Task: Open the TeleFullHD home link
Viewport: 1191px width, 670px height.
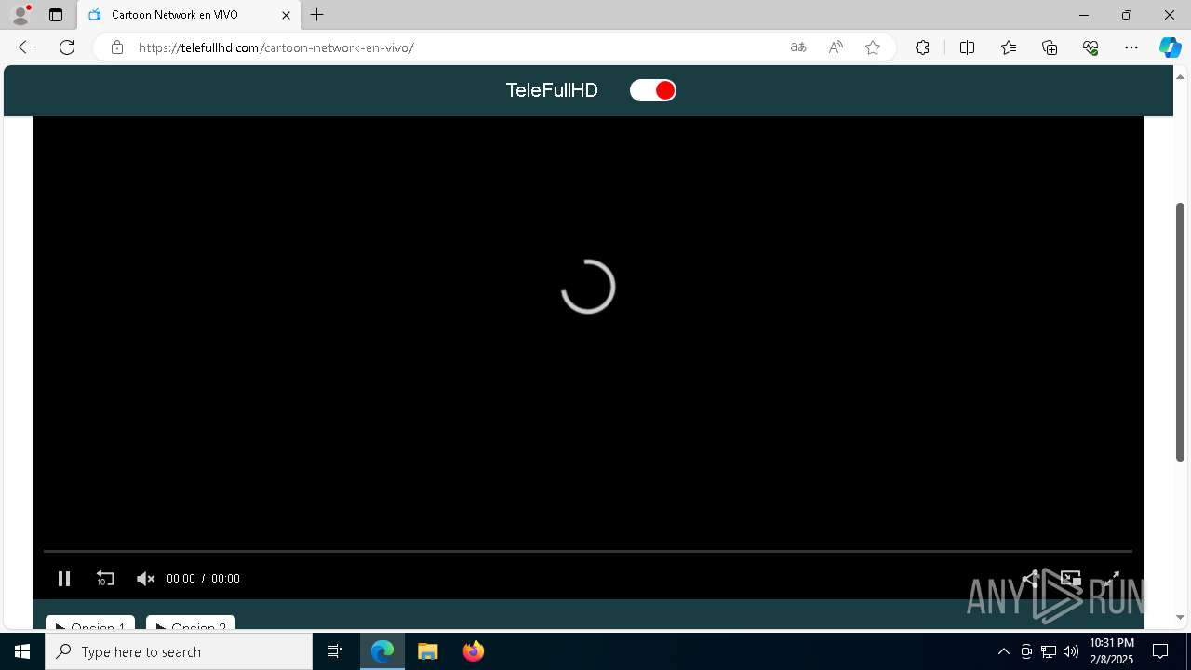Action: point(552,90)
